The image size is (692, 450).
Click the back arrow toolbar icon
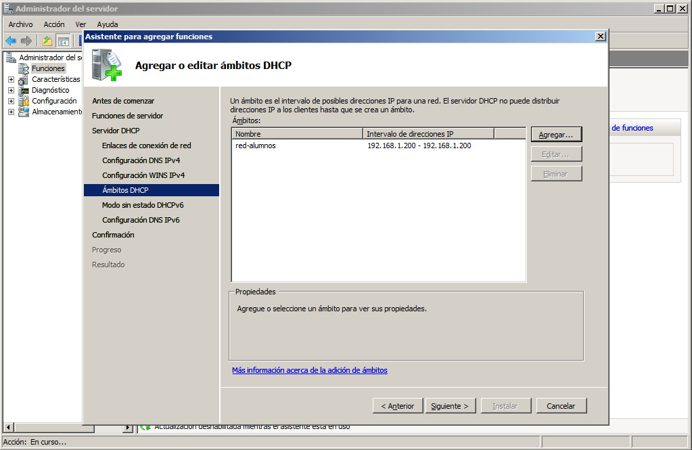point(11,41)
